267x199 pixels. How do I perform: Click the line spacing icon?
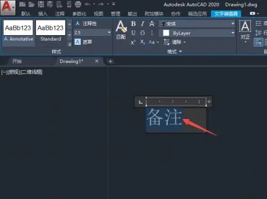point(258,33)
